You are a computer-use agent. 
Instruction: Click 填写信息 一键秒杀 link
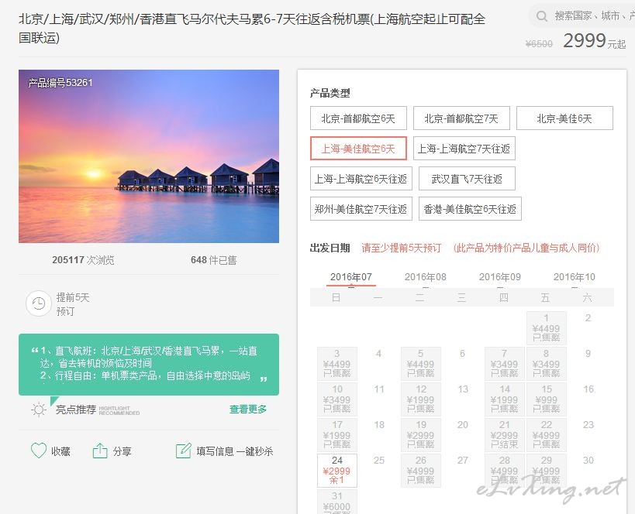[x=235, y=451]
